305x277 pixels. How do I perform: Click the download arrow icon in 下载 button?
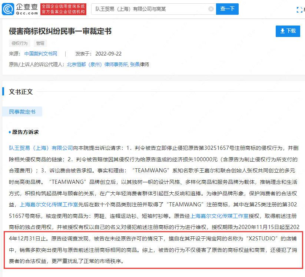pos(282,31)
